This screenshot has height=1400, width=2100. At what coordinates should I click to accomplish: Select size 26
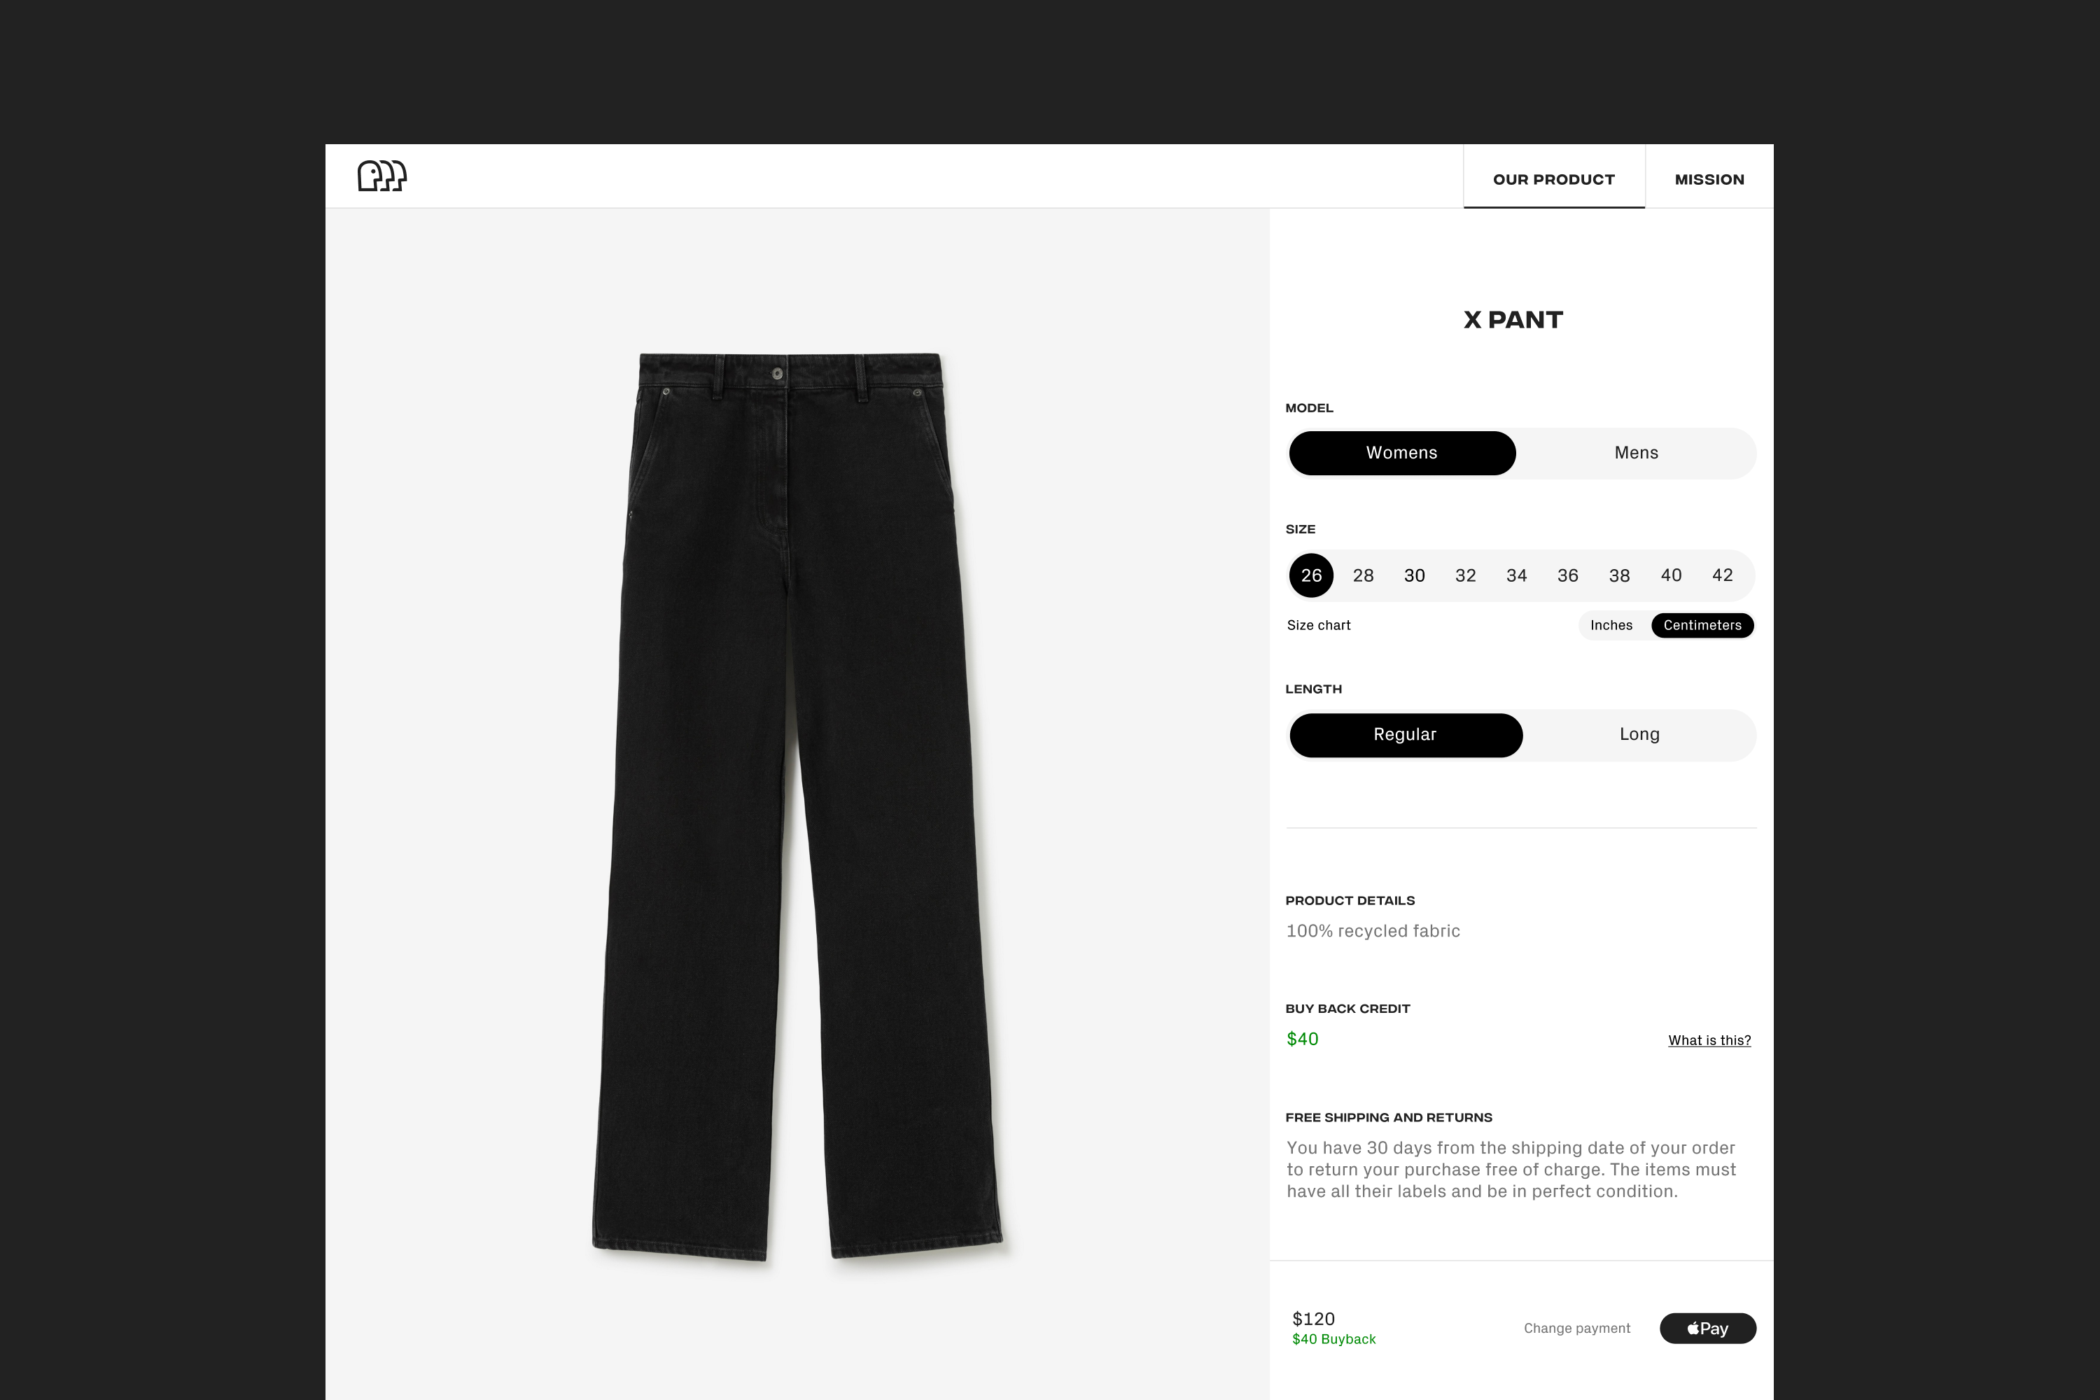pyautogui.click(x=1312, y=575)
